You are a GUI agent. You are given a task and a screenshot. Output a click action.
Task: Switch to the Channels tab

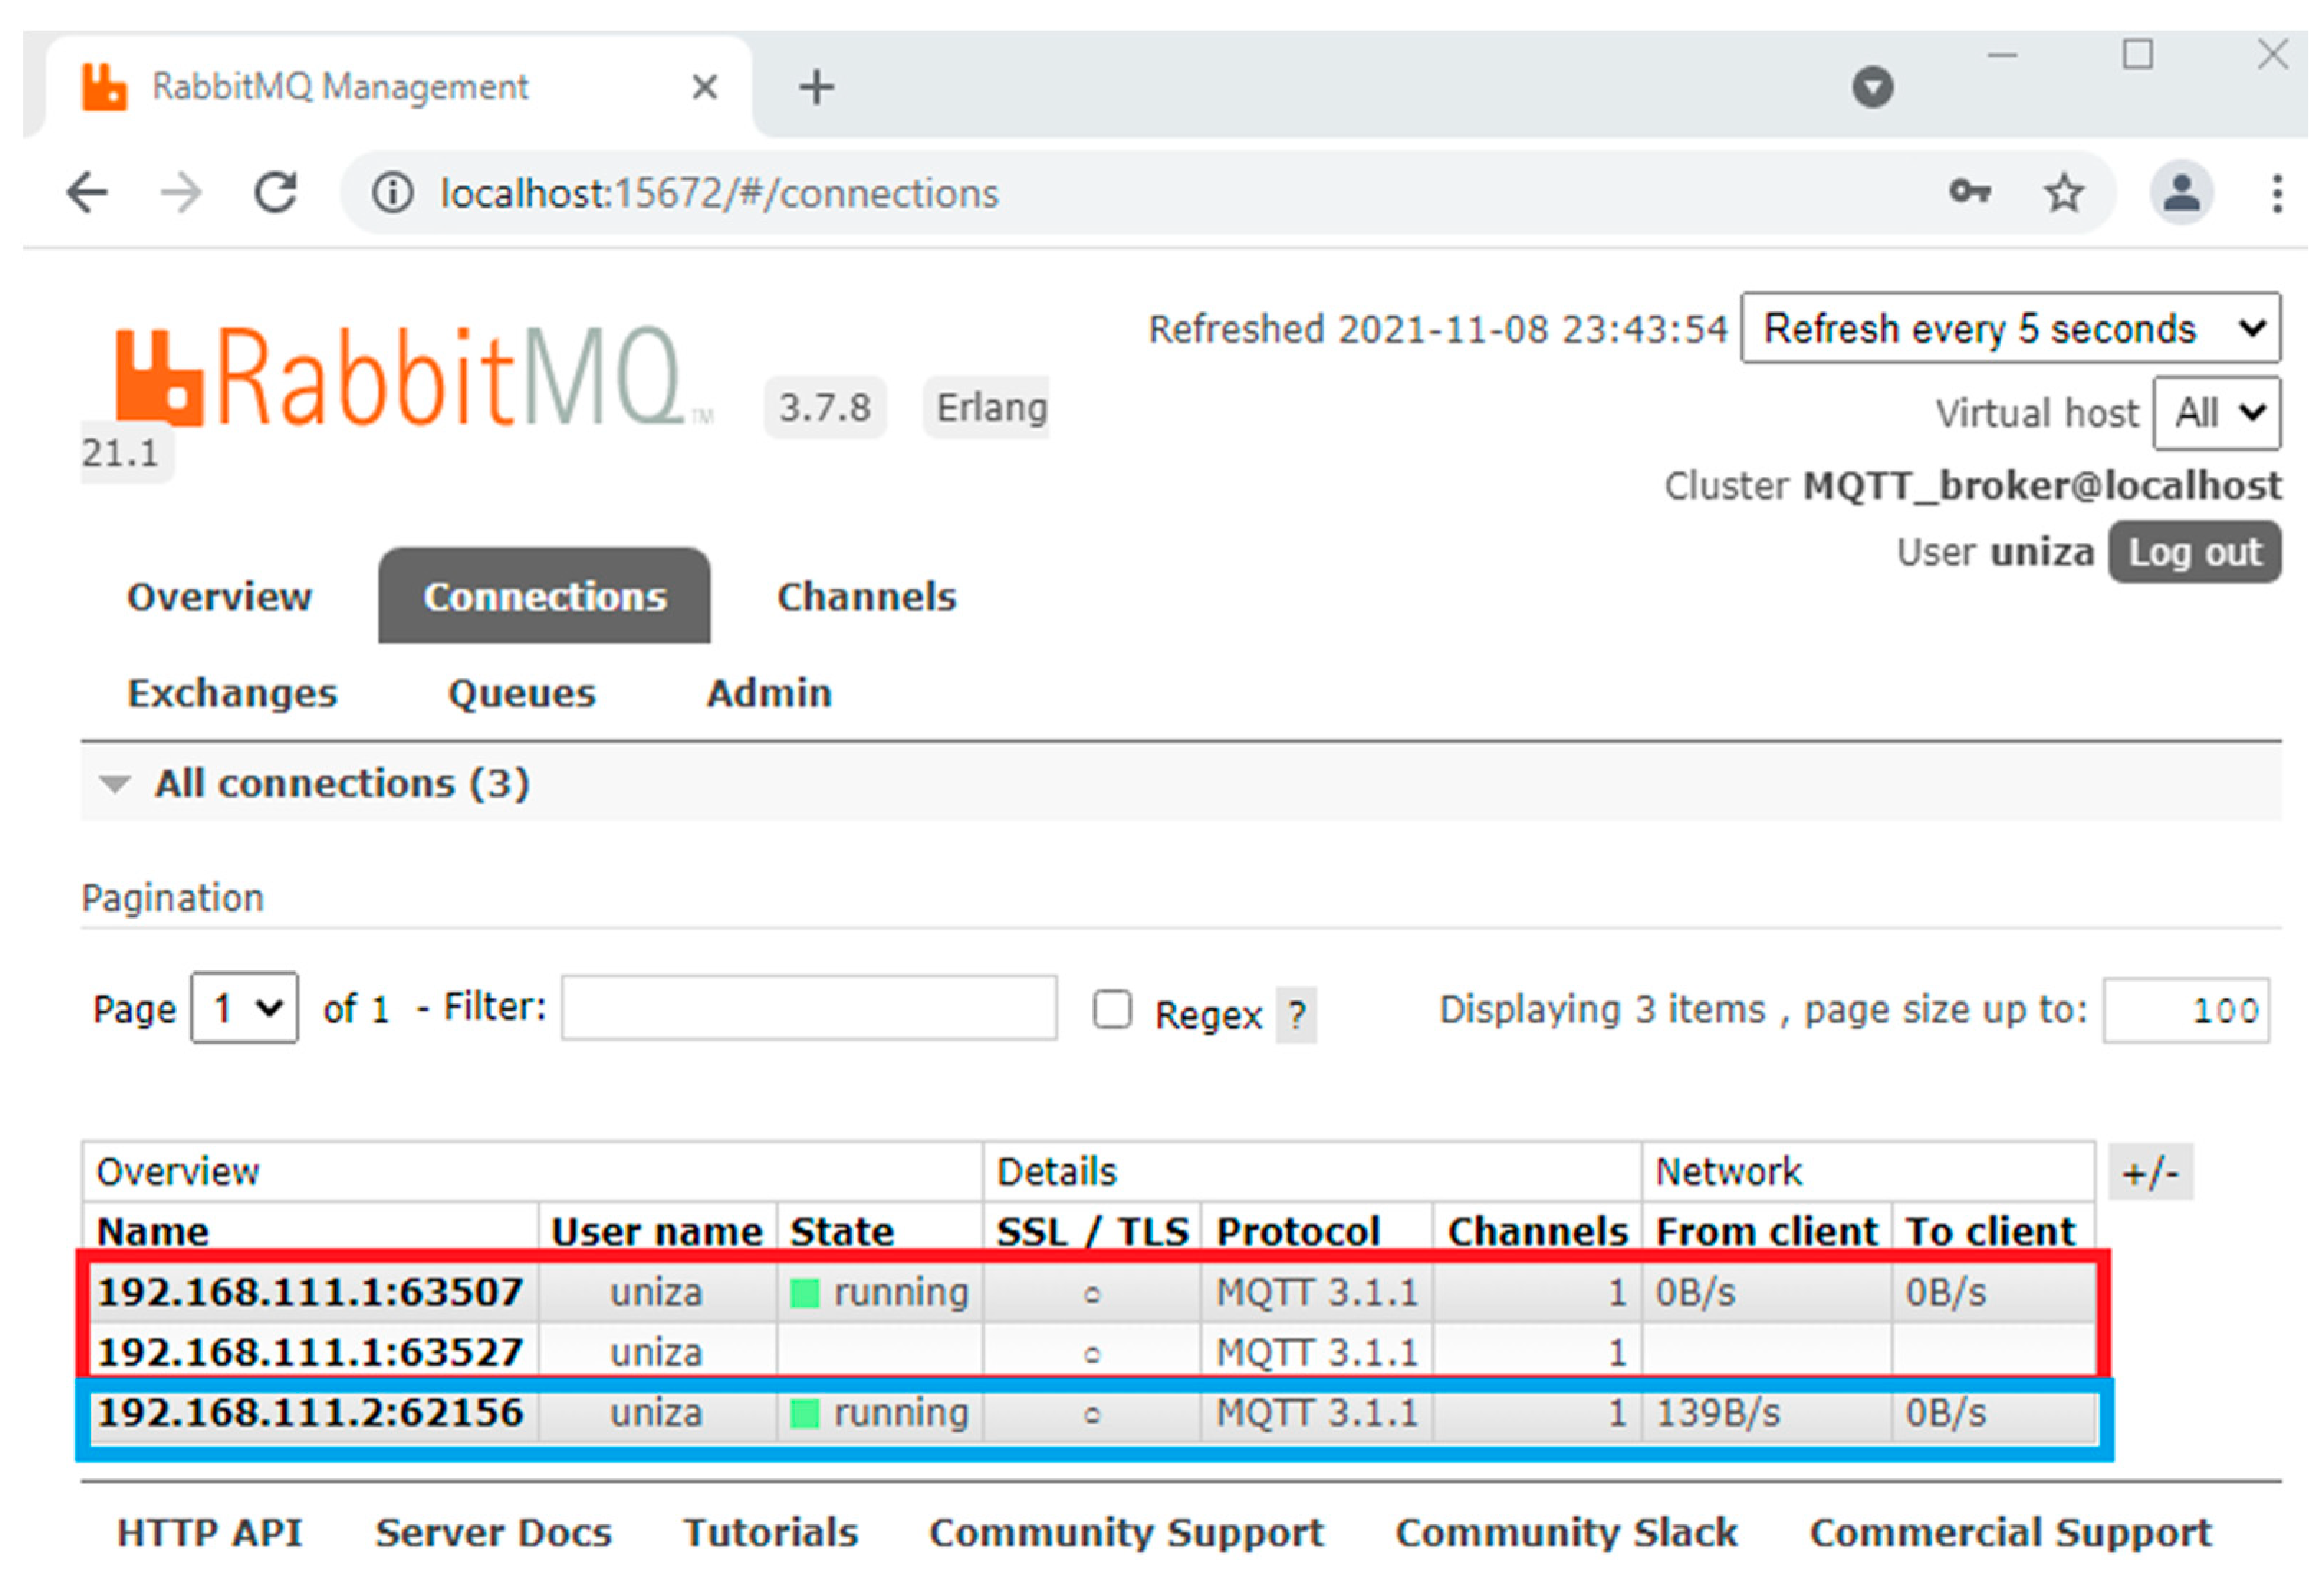pyautogui.click(x=866, y=597)
